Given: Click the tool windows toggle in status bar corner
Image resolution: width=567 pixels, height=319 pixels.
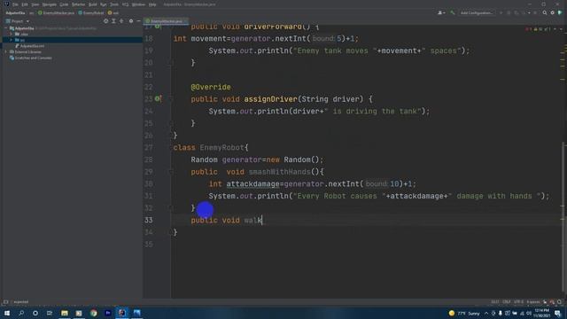Looking at the screenshot, I should (x=5, y=301).
